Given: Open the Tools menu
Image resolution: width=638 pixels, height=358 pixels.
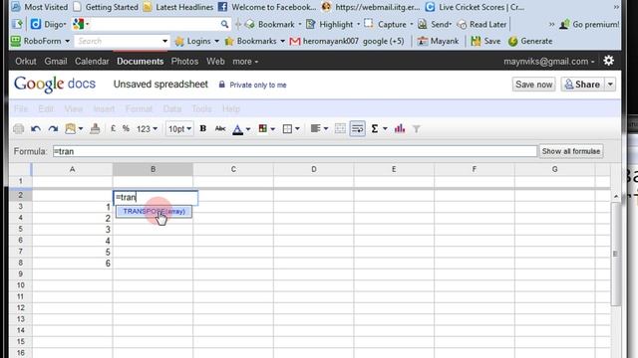Looking at the screenshot, I should coord(201,108).
